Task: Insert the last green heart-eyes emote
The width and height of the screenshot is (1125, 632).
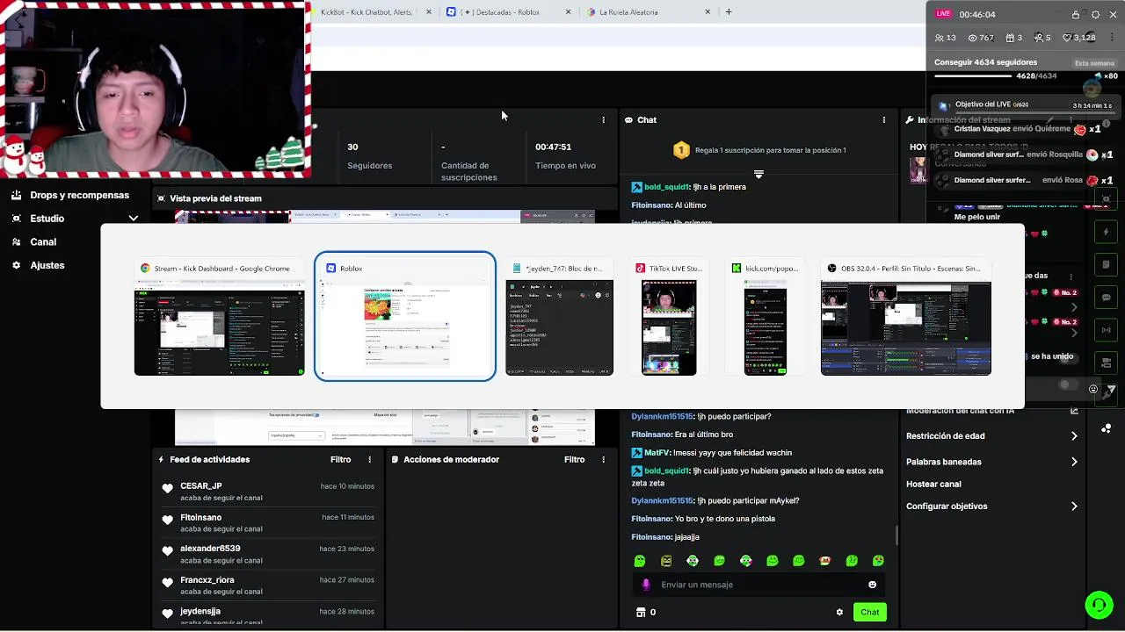Action: 878,561
